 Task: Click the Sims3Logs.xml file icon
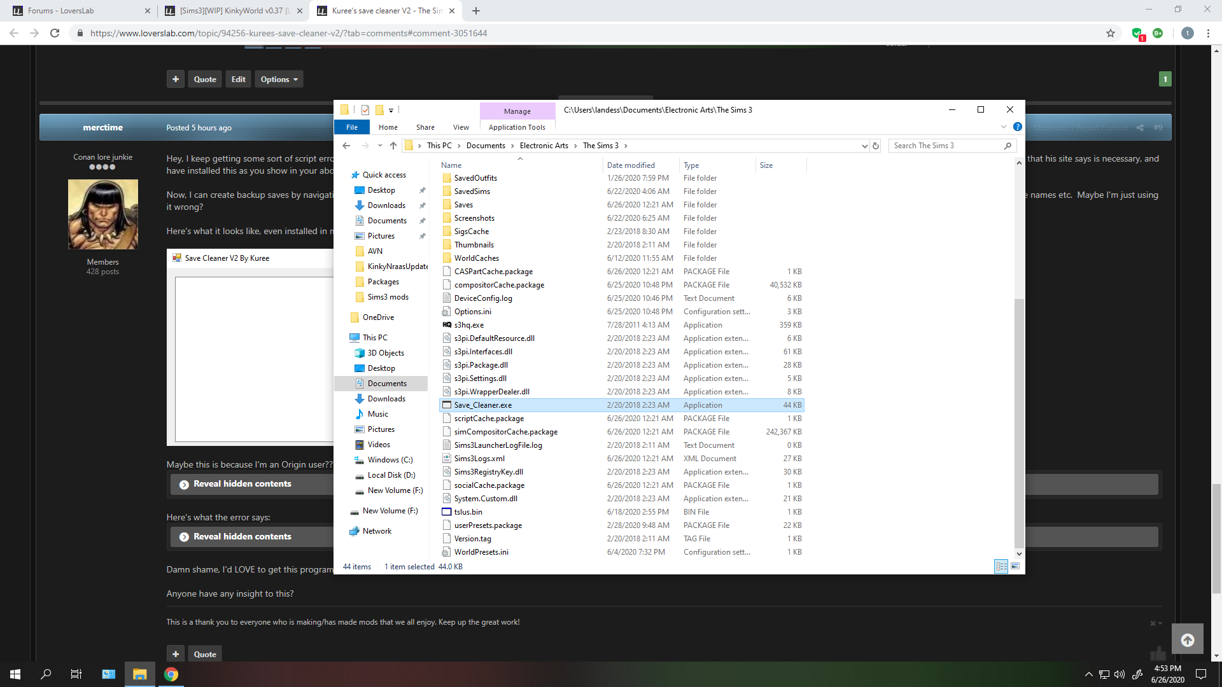(x=447, y=459)
